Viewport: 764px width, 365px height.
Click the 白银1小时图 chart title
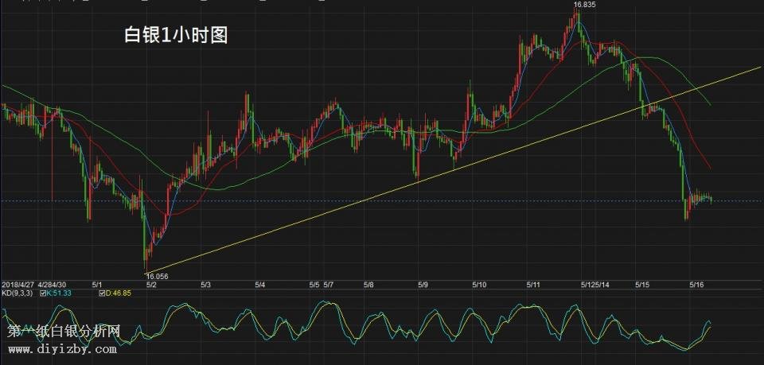click(177, 35)
